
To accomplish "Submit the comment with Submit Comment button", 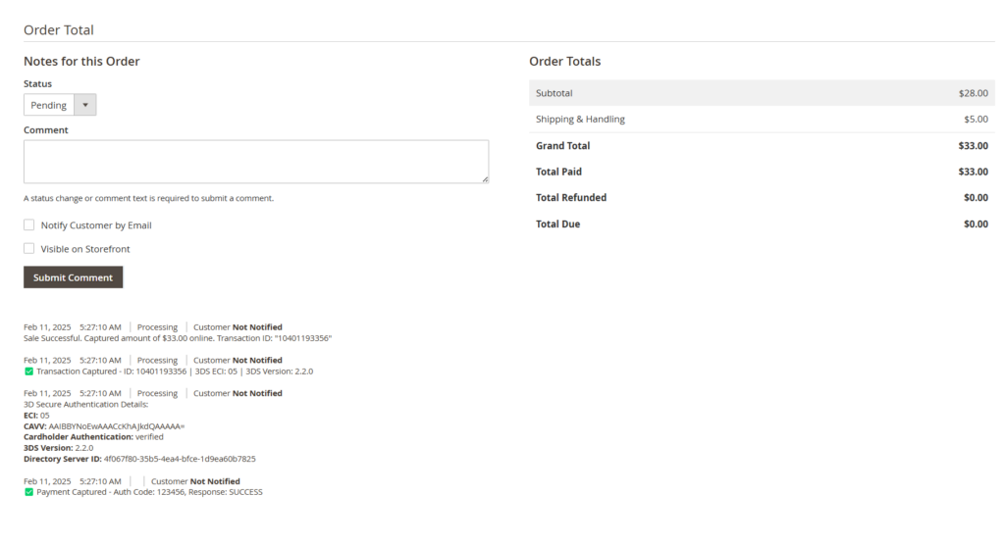I will (73, 277).
